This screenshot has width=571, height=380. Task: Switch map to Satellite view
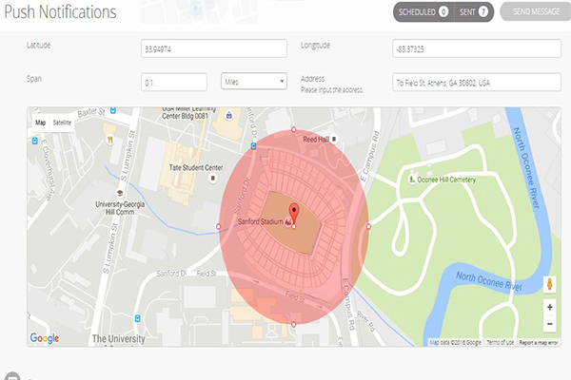coord(62,123)
